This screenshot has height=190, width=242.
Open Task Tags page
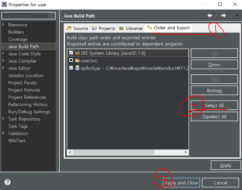coord(18,126)
